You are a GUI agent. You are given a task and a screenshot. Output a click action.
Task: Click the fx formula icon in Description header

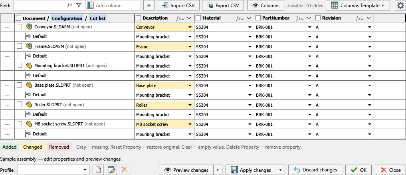click(x=180, y=18)
